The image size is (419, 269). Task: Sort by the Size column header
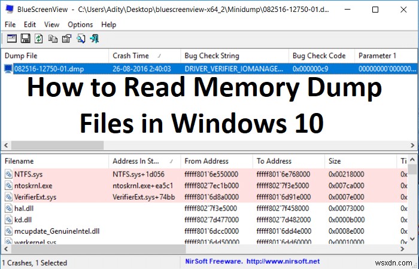(361, 161)
